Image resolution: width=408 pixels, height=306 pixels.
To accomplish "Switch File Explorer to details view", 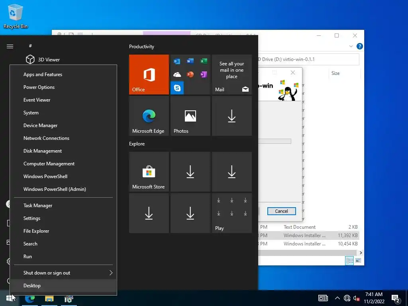I will click(x=349, y=261).
